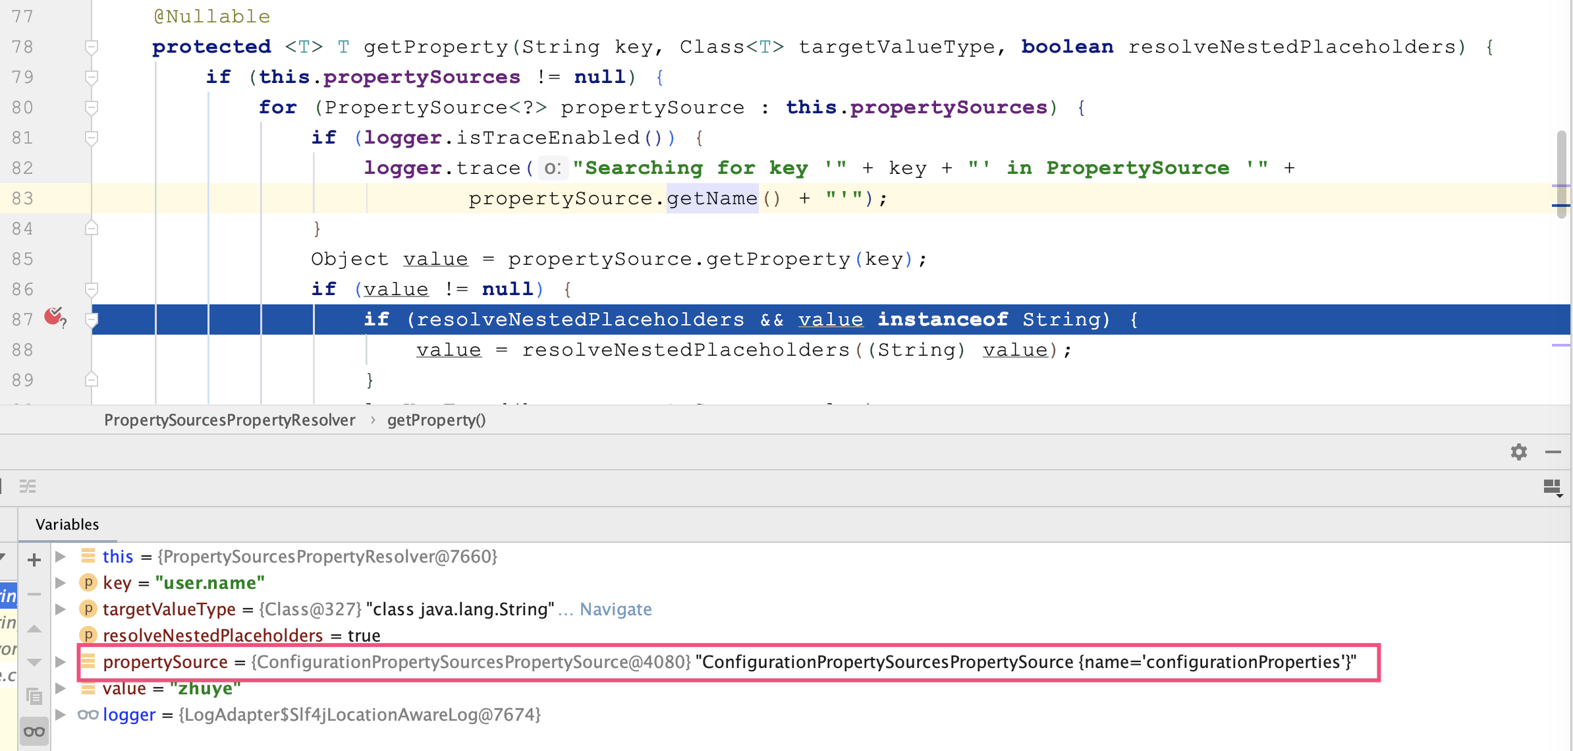Click the move watch up arrow
1573x751 pixels.
tap(34, 629)
